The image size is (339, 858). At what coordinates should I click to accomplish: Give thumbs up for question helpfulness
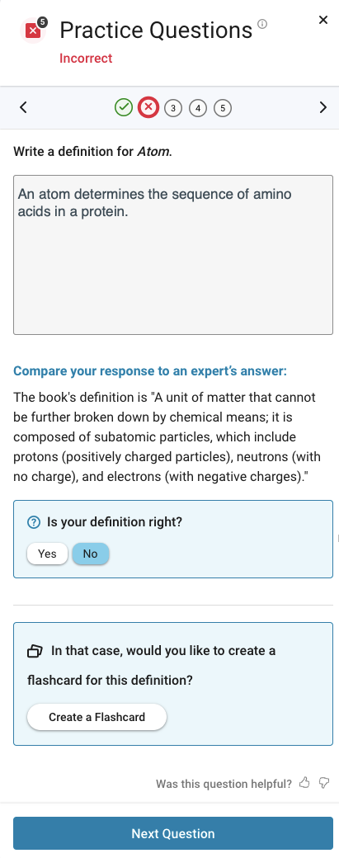click(x=304, y=783)
